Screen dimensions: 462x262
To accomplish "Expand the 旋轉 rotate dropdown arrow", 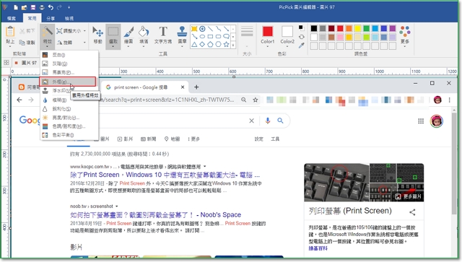I will [84, 43].
